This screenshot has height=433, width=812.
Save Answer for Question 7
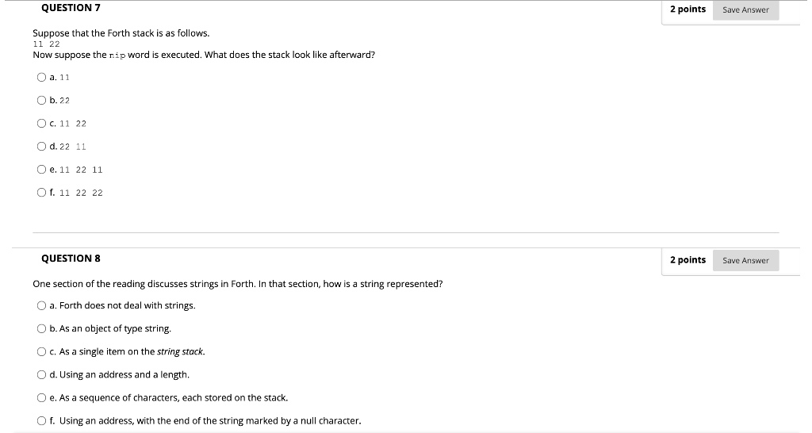point(745,10)
